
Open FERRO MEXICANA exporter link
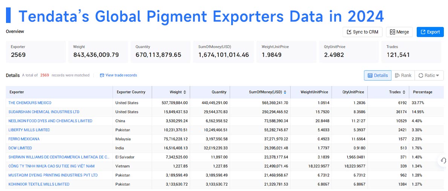click(24, 139)
